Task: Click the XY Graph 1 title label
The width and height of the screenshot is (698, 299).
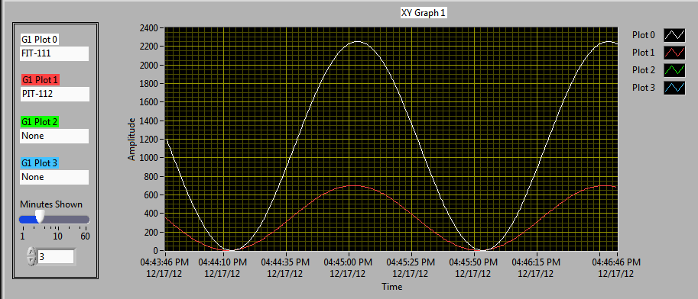Action: coord(424,13)
